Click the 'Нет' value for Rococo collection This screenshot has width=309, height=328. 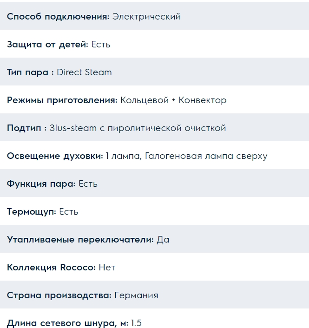107,268
